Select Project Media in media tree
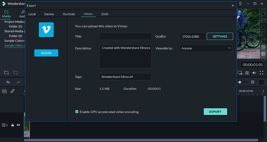The width and height of the screenshot is (267, 142). (15, 22)
